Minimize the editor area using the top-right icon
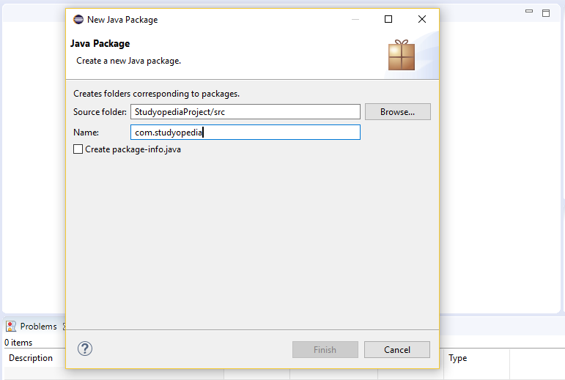Viewport: 565px width, 380px height. tap(529, 12)
